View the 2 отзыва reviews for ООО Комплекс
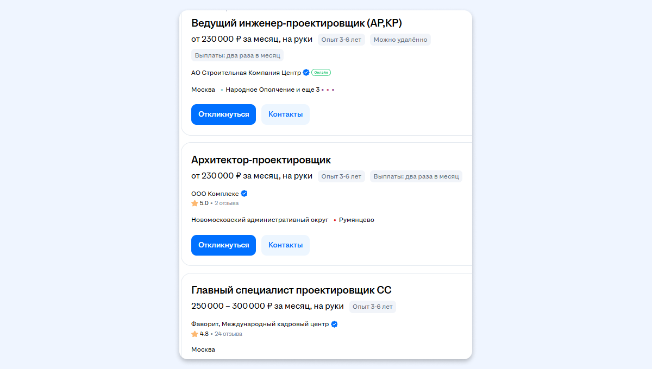The height and width of the screenshot is (369, 652). tap(227, 203)
